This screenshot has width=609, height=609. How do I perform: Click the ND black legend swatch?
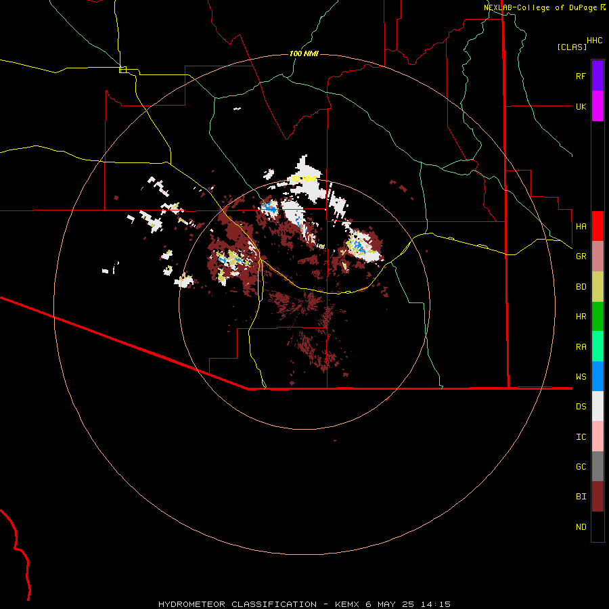[x=597, y=526]
